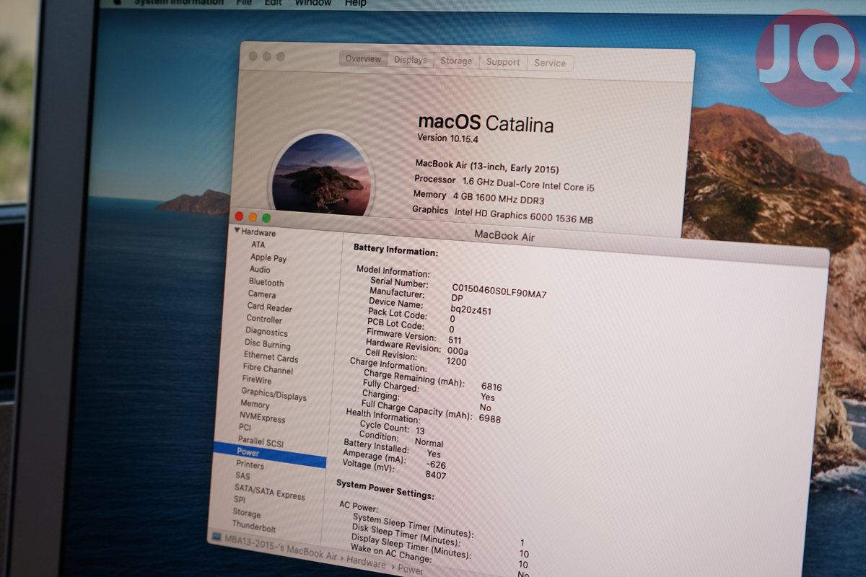This screenshot has width=866, height=577.
Task: Select Storage in the System Information sidebar
Action: [247, 513]
